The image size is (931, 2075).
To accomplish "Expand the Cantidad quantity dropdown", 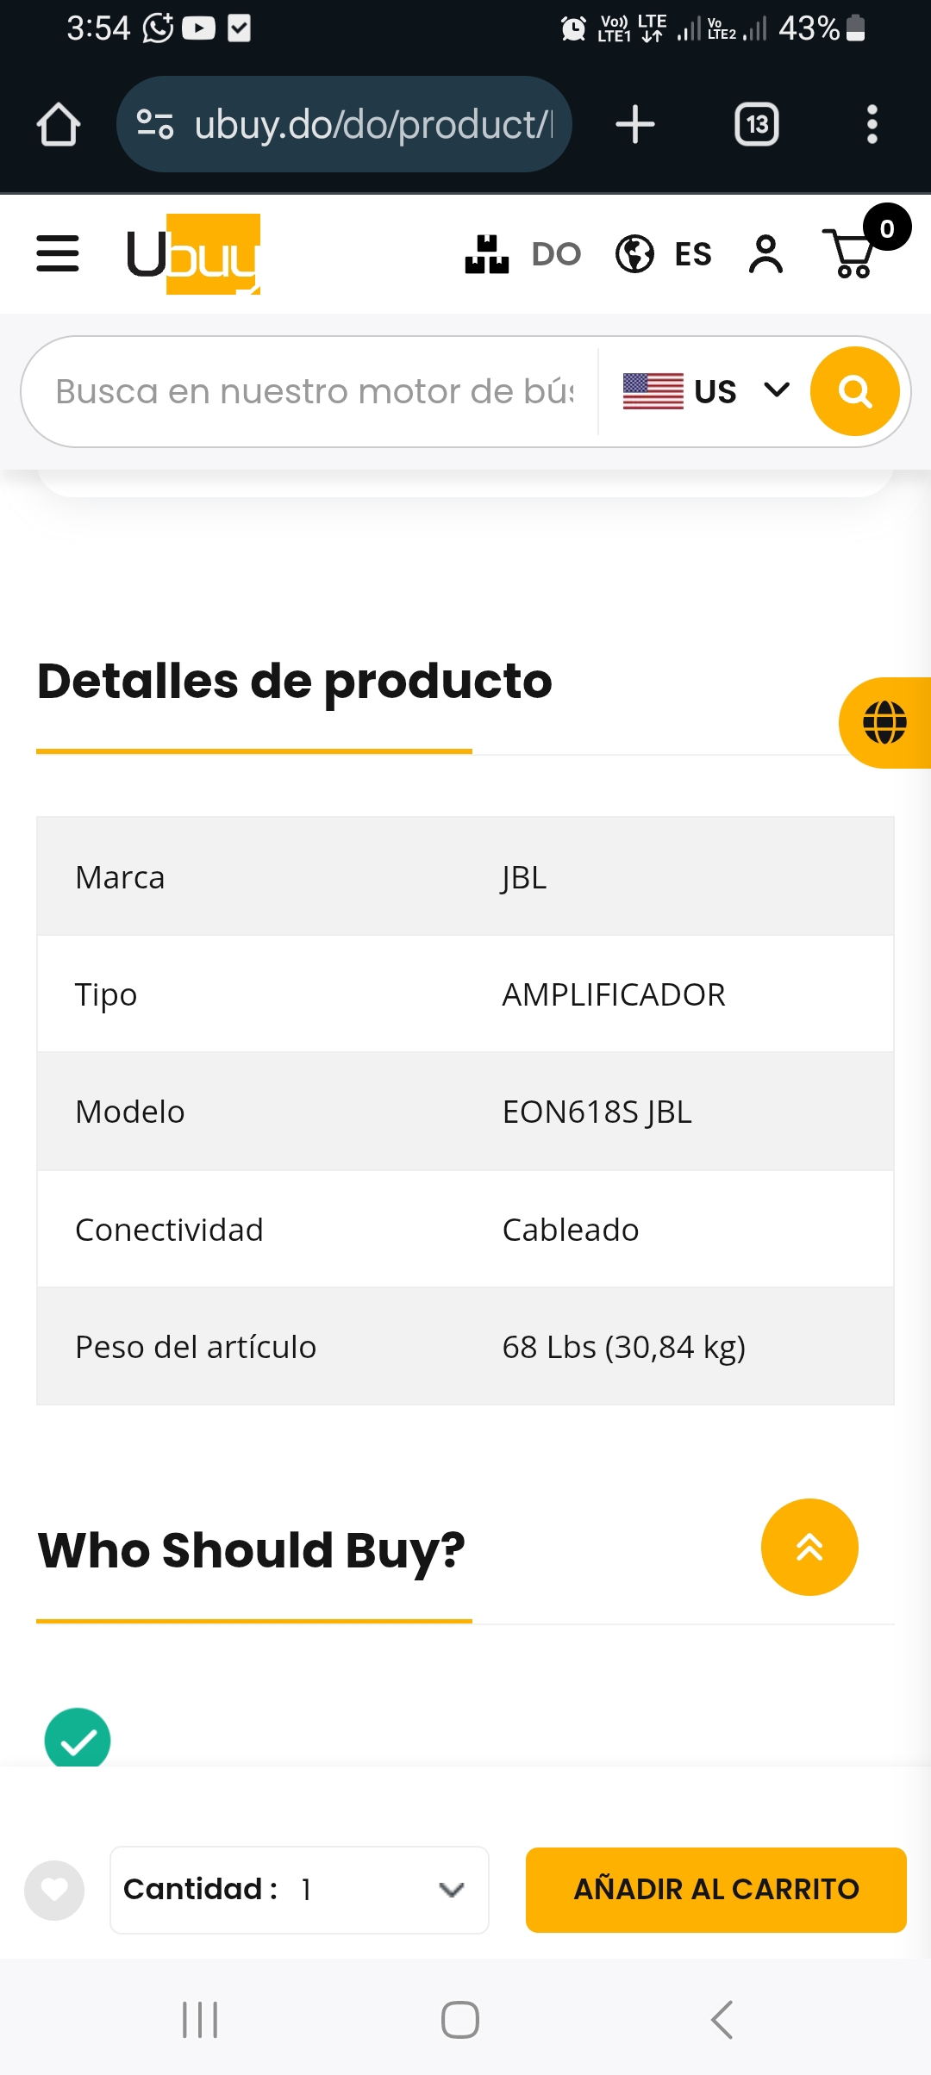I will (299, 1890).
